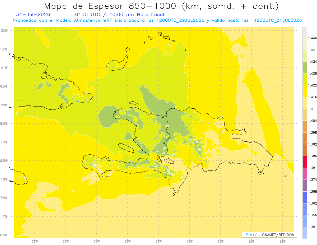The image size is (317, 245).
Task: Click the longitude label "71W"
Action: [189, 241]
